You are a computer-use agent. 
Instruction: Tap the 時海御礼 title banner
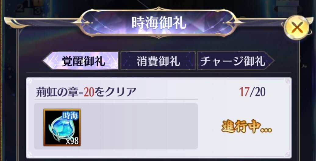point(158,23)
